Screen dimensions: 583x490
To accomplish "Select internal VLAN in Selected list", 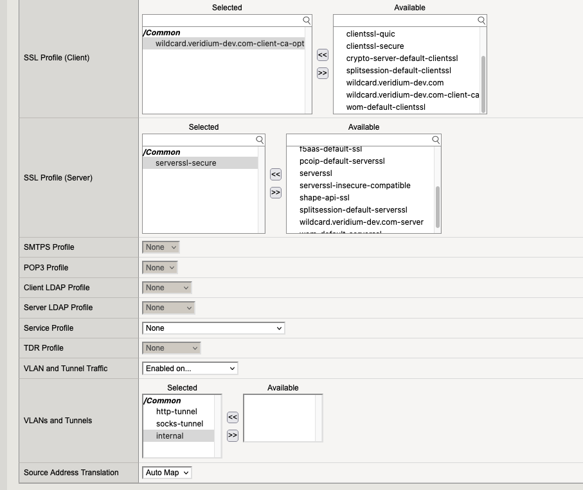I will pyautogui.click(x=170, y=436).
